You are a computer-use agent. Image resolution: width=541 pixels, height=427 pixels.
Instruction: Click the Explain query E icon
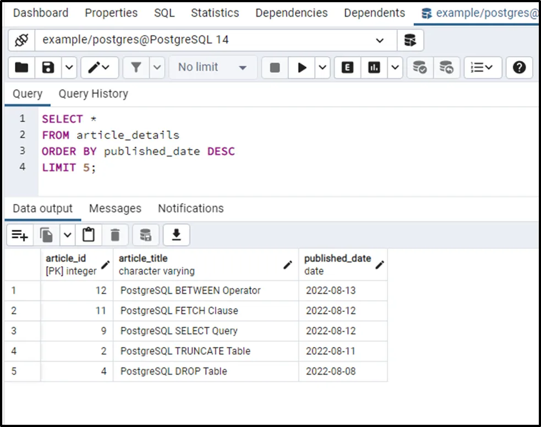tap(347, 67)
